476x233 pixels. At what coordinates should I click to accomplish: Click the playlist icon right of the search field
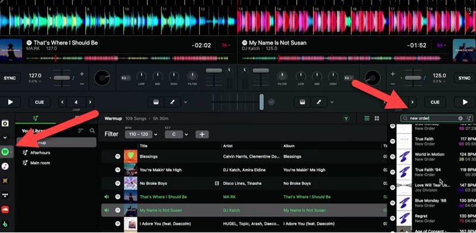(469, 118)
